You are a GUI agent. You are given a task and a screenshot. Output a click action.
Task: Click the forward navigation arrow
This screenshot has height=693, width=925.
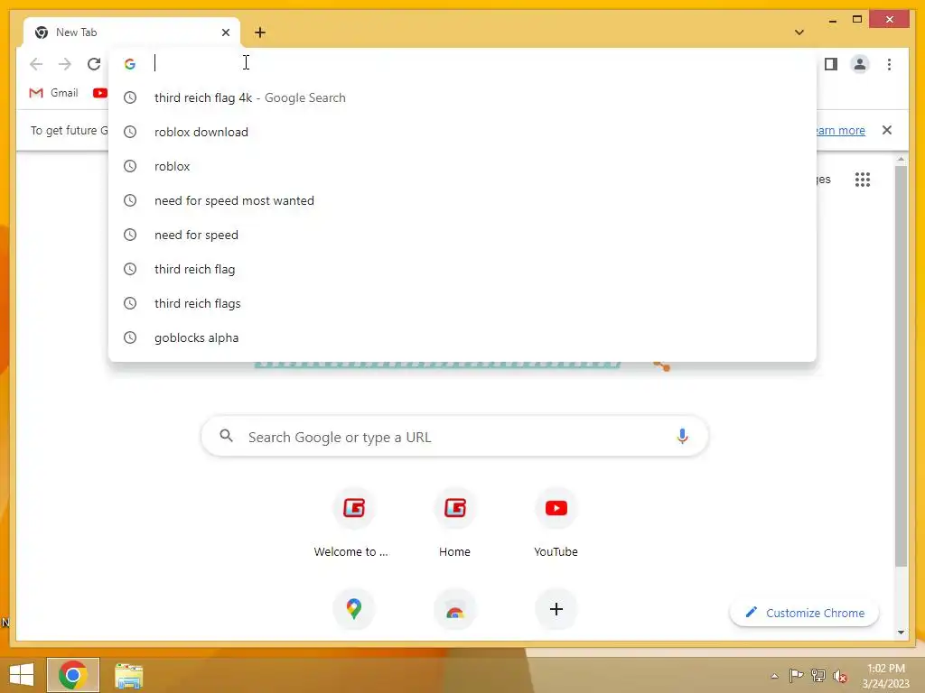pyautogui.click(x=65, y=64)
